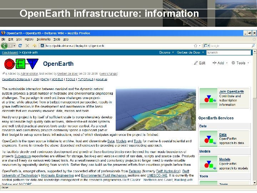Viewport: 257px width, 193px height.
Task: Click the OpenEarth OET logo
Action: coord(21,64)
